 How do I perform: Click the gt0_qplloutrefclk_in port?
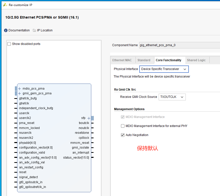tap(32, 187)
